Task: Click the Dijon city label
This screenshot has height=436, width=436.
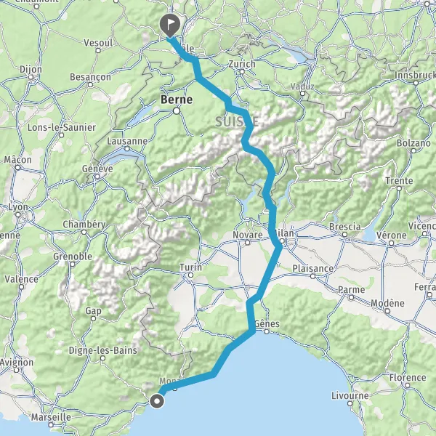Action: pos(31,70)
